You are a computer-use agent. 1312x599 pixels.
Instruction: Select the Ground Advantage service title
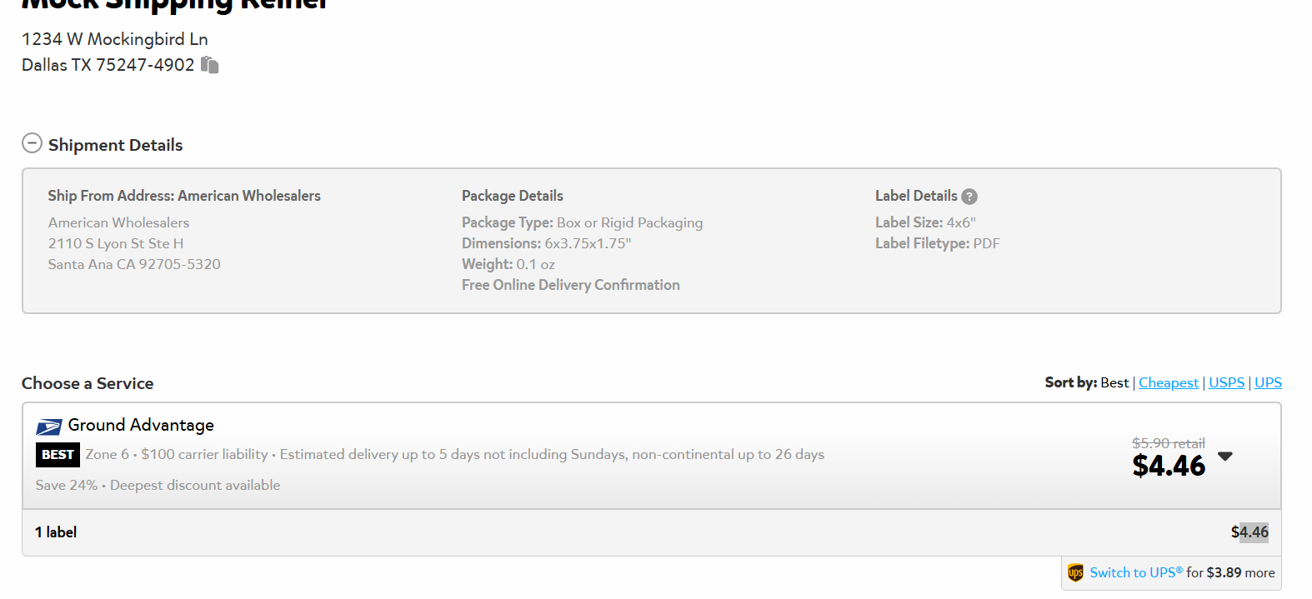(x=141, y=425)
